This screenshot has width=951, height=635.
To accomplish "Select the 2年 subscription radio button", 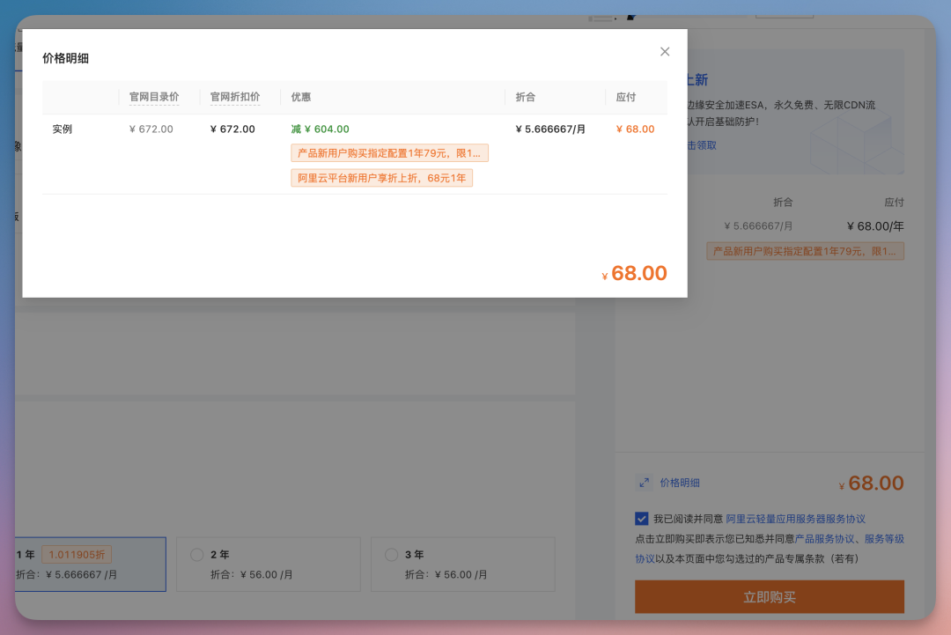I will [x=196, y=555].
